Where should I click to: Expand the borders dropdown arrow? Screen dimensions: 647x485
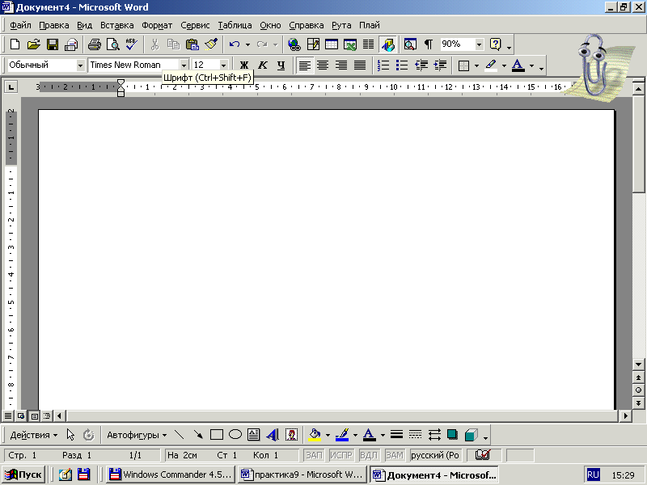[476, 65]
